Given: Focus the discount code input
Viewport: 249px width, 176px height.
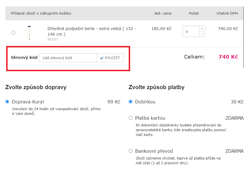Looking at the screenshot, I should pyautogui.click(x=68, y=58).
